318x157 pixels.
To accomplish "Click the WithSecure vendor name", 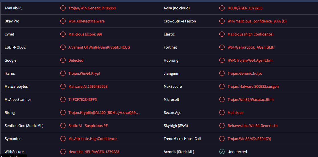I will point(14,152).
